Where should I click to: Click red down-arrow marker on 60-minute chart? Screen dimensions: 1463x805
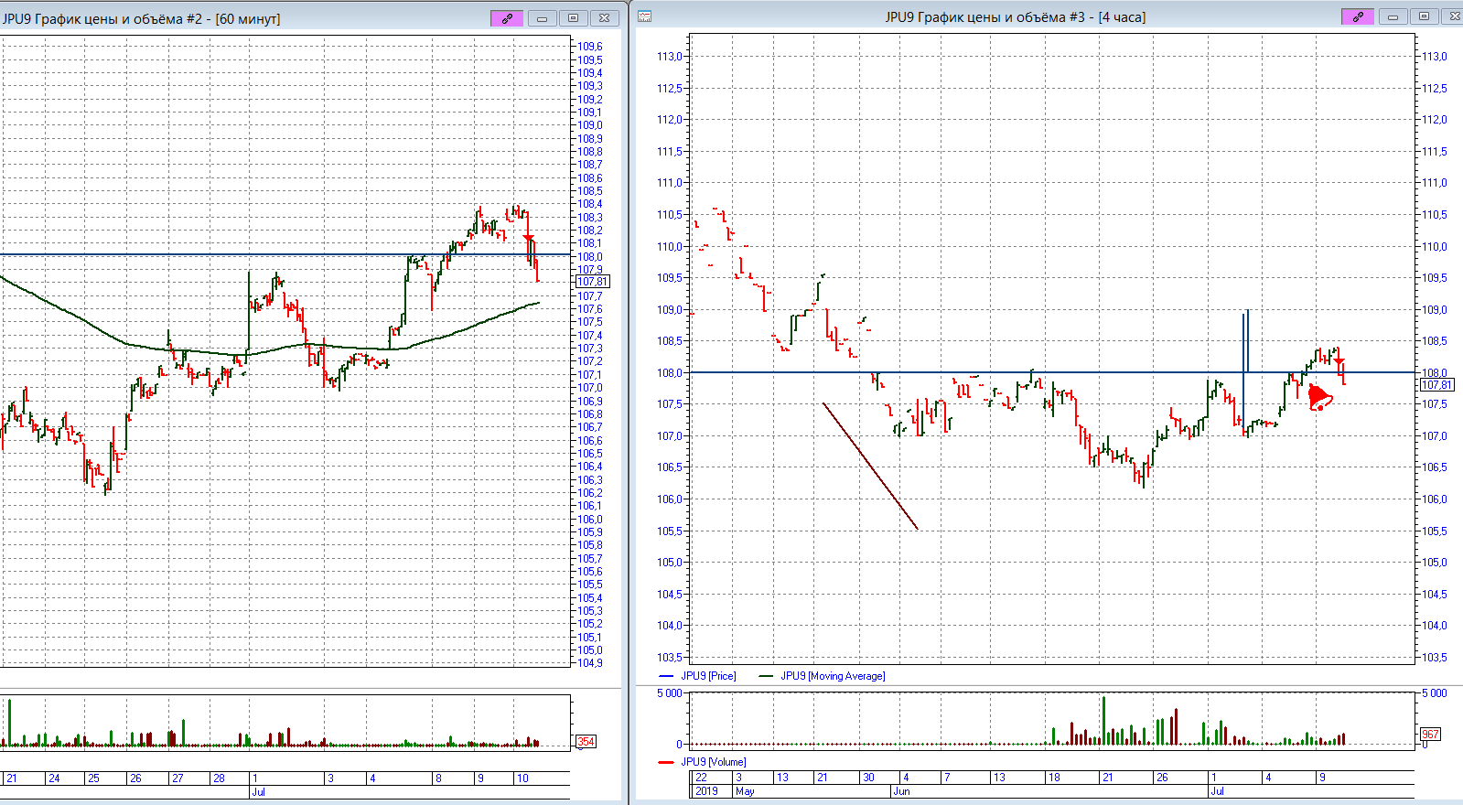click(528, 239)
